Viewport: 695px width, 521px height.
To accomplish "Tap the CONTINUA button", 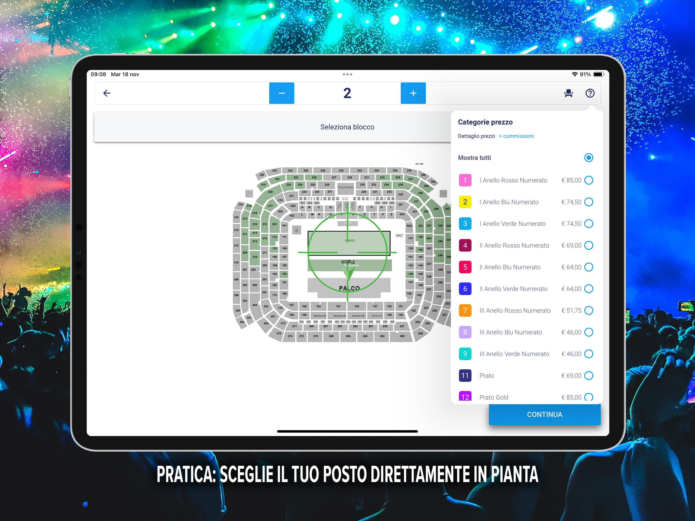I will pyautogui.click(x=544, y=414).
